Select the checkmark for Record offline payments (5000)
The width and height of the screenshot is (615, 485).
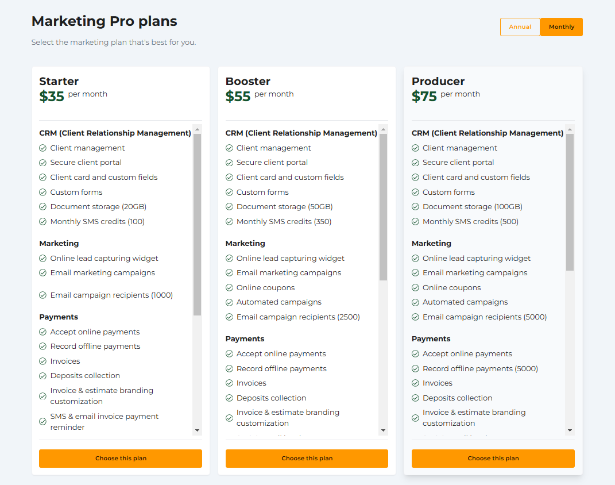(415, 368)
